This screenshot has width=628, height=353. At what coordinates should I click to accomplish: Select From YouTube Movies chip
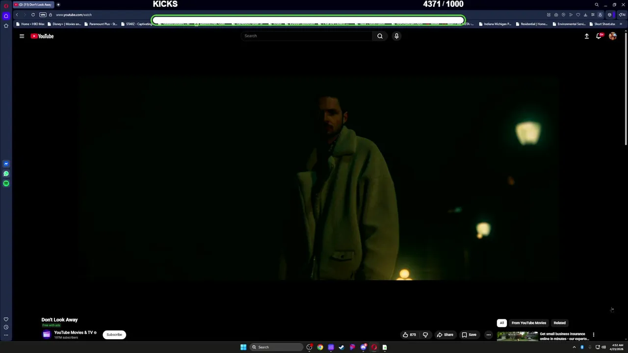tap(528, 323)
